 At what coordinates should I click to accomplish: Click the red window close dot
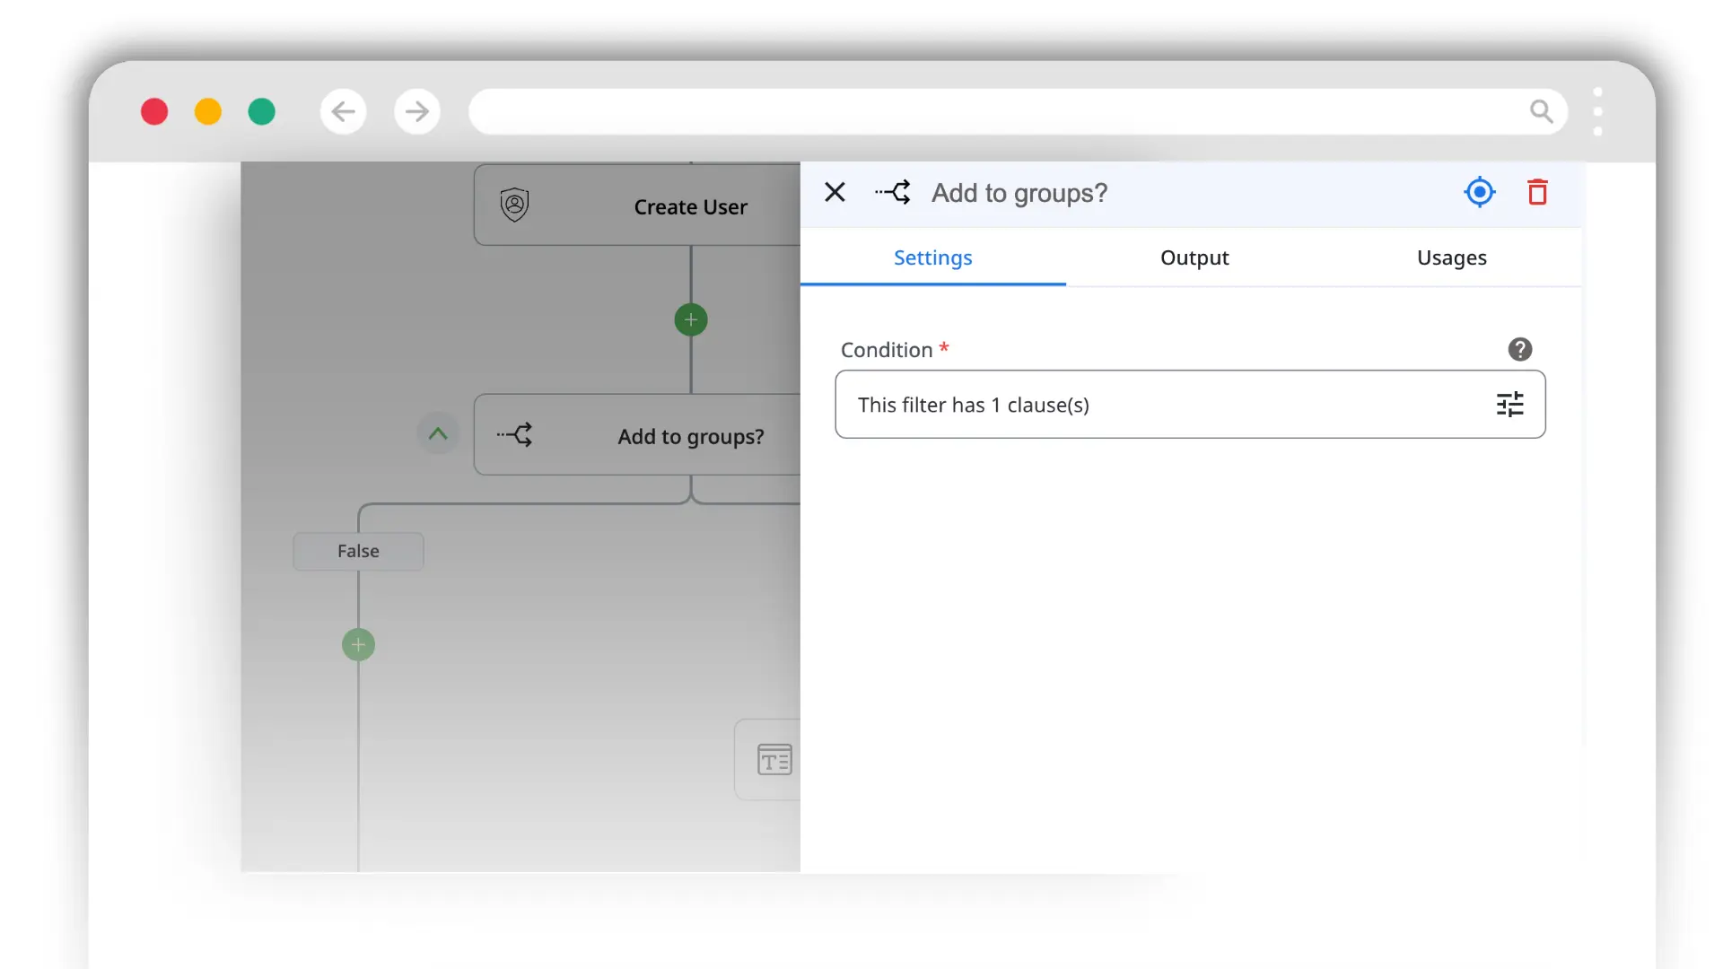click(x=154, y=111)
